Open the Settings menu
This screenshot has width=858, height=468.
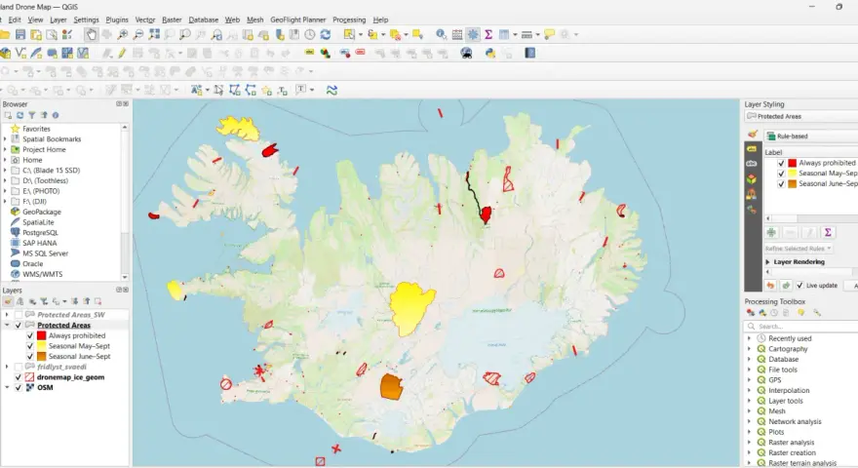tap(86, 19)
